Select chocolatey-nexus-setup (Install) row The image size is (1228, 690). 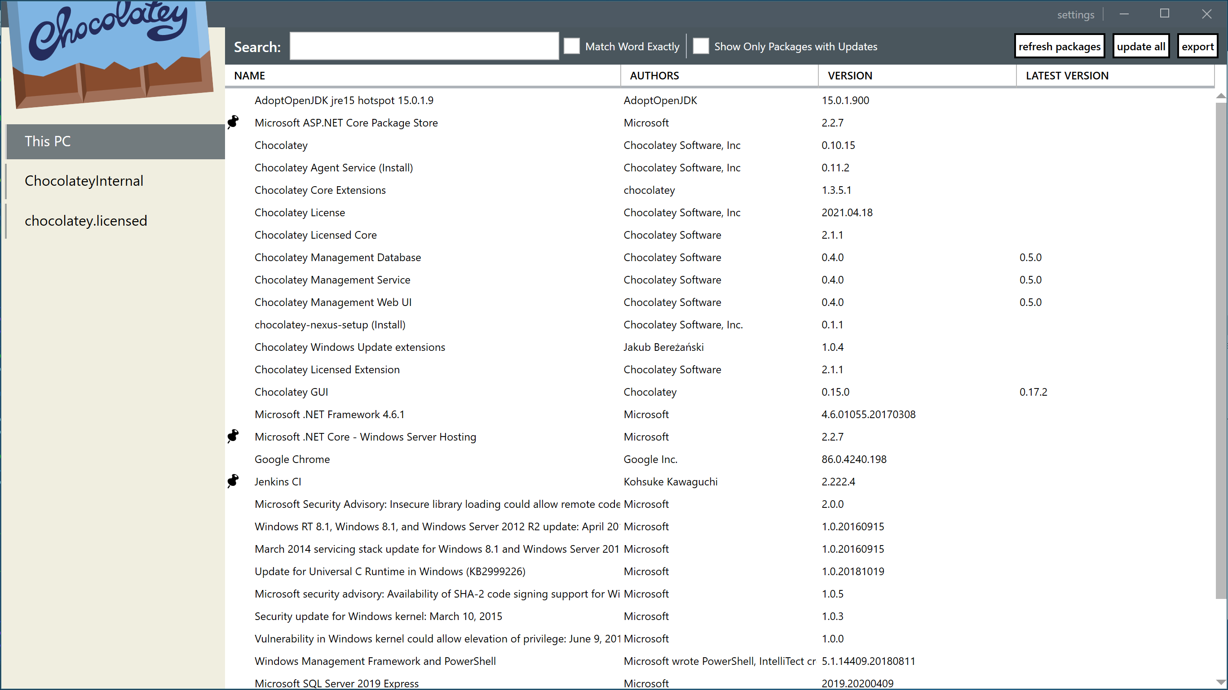pyautogui.click(x=720, y=324)
